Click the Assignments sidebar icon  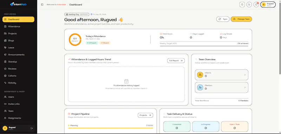pos(5,118)
